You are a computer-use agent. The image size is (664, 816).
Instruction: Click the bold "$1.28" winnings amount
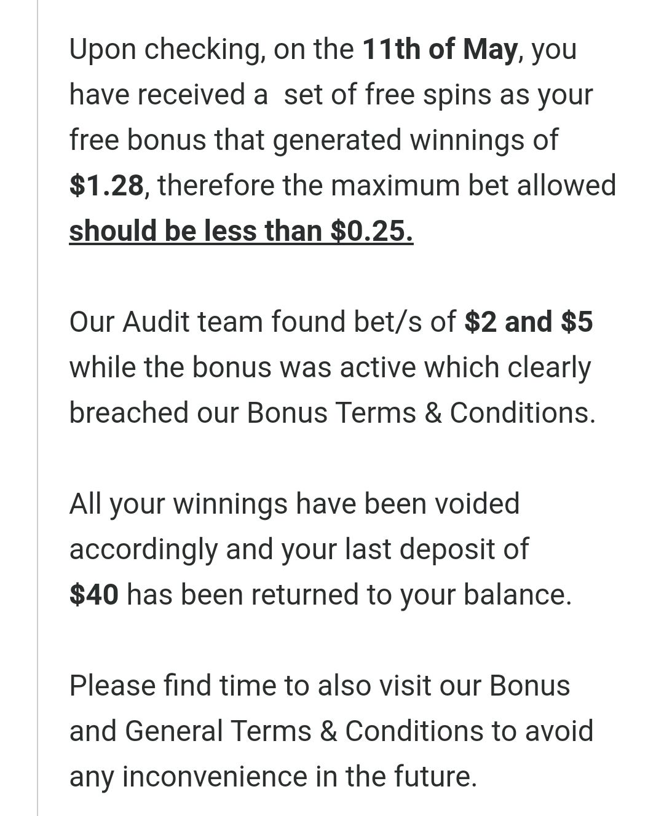[107, 186]
